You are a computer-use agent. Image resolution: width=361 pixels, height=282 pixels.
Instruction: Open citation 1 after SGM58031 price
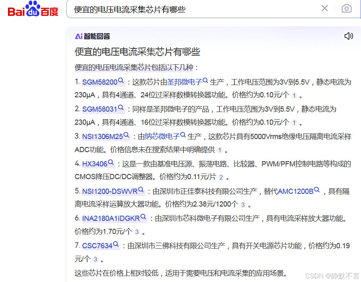point(294,123)
